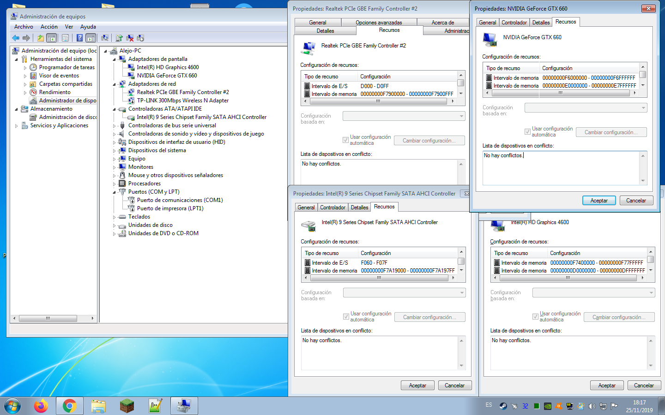This screenshot has height=415, width=665.
Task: Click the volume speaker tray icon
Action: pyautogui.click(x=592, y=406)
